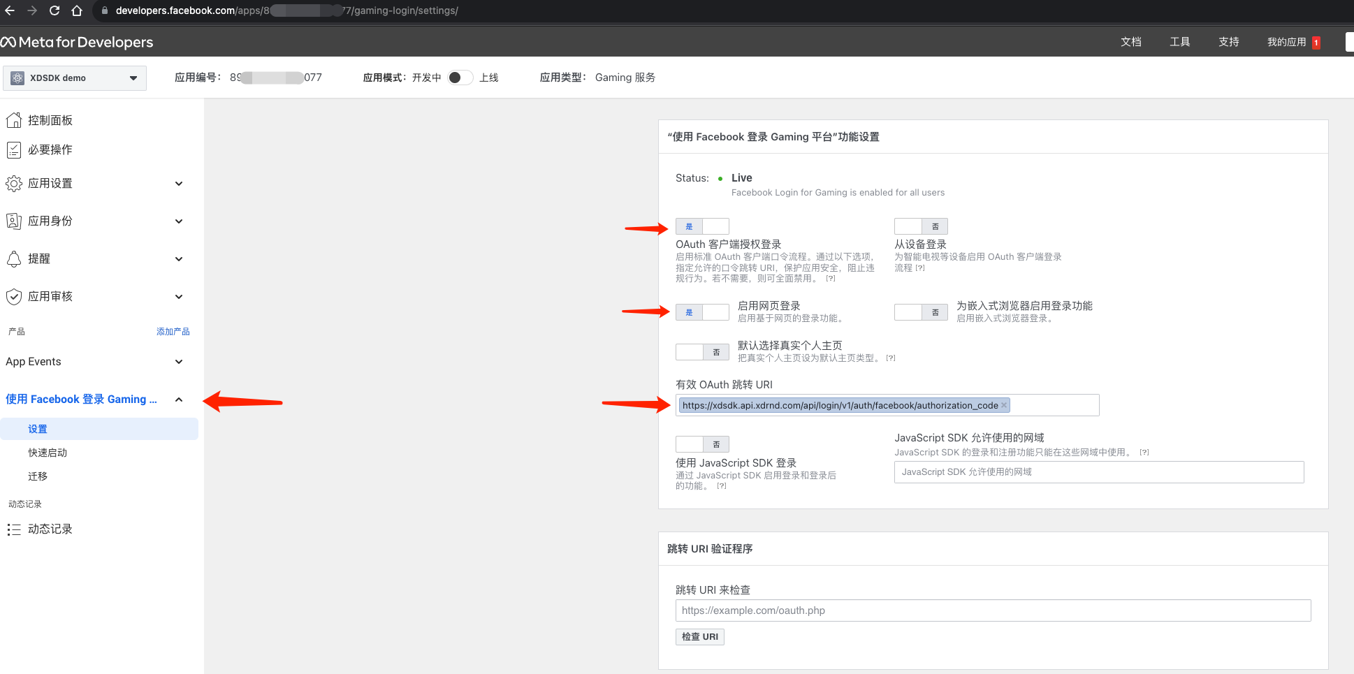
Task: Open 我的应用 in the top navigation
Action: tap(1286, 42)
